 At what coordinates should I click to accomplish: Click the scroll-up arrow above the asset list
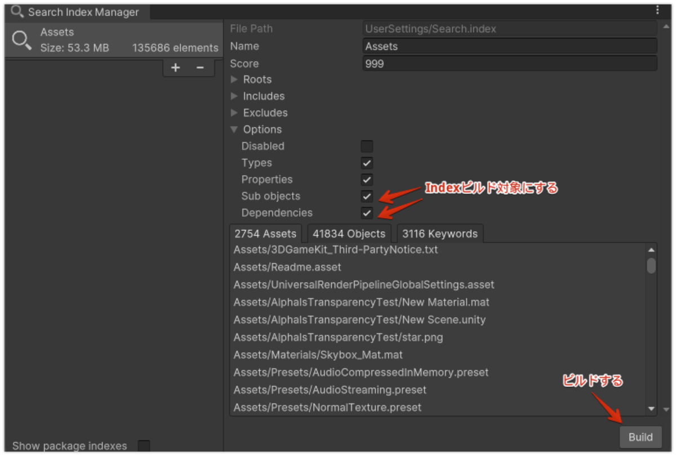(x=652, y=248)
